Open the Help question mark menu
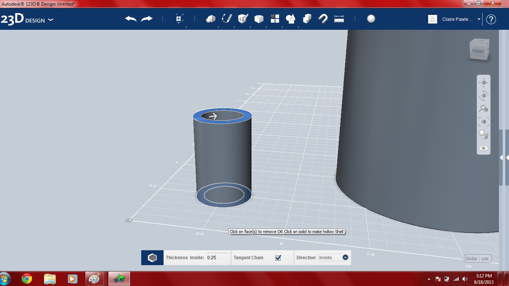Screen dimensions: 509x286 [x=491, y=19]
